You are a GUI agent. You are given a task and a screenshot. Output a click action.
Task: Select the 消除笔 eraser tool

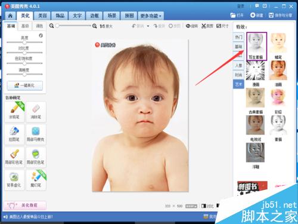pyautogui.click(x=36, y=112)
